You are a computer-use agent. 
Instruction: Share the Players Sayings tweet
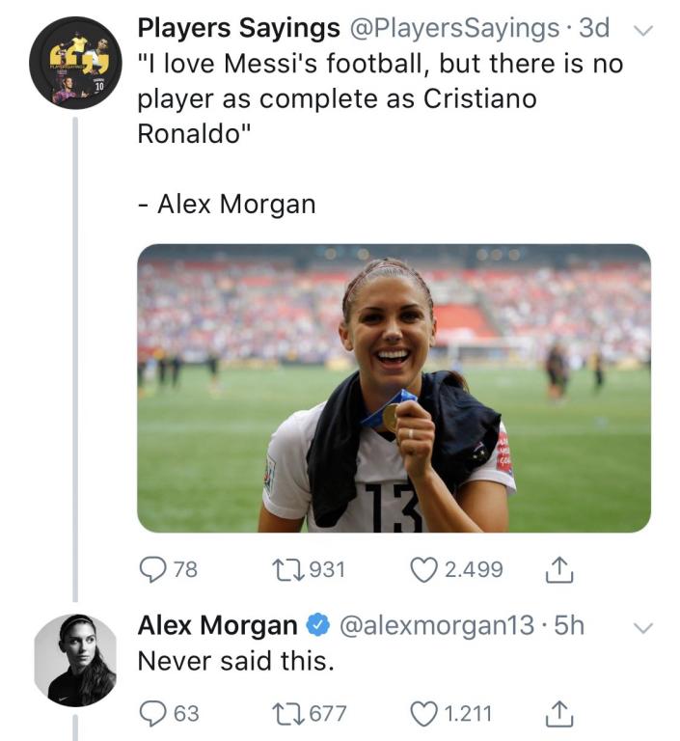click(560, 570)
